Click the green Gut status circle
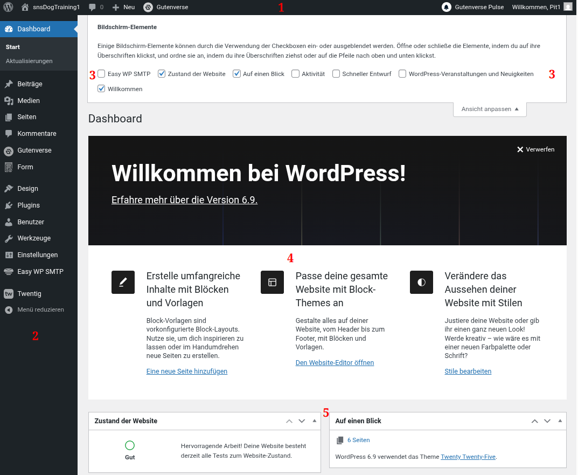The width and height of the screenshot is (578, 475). [130, 446]
